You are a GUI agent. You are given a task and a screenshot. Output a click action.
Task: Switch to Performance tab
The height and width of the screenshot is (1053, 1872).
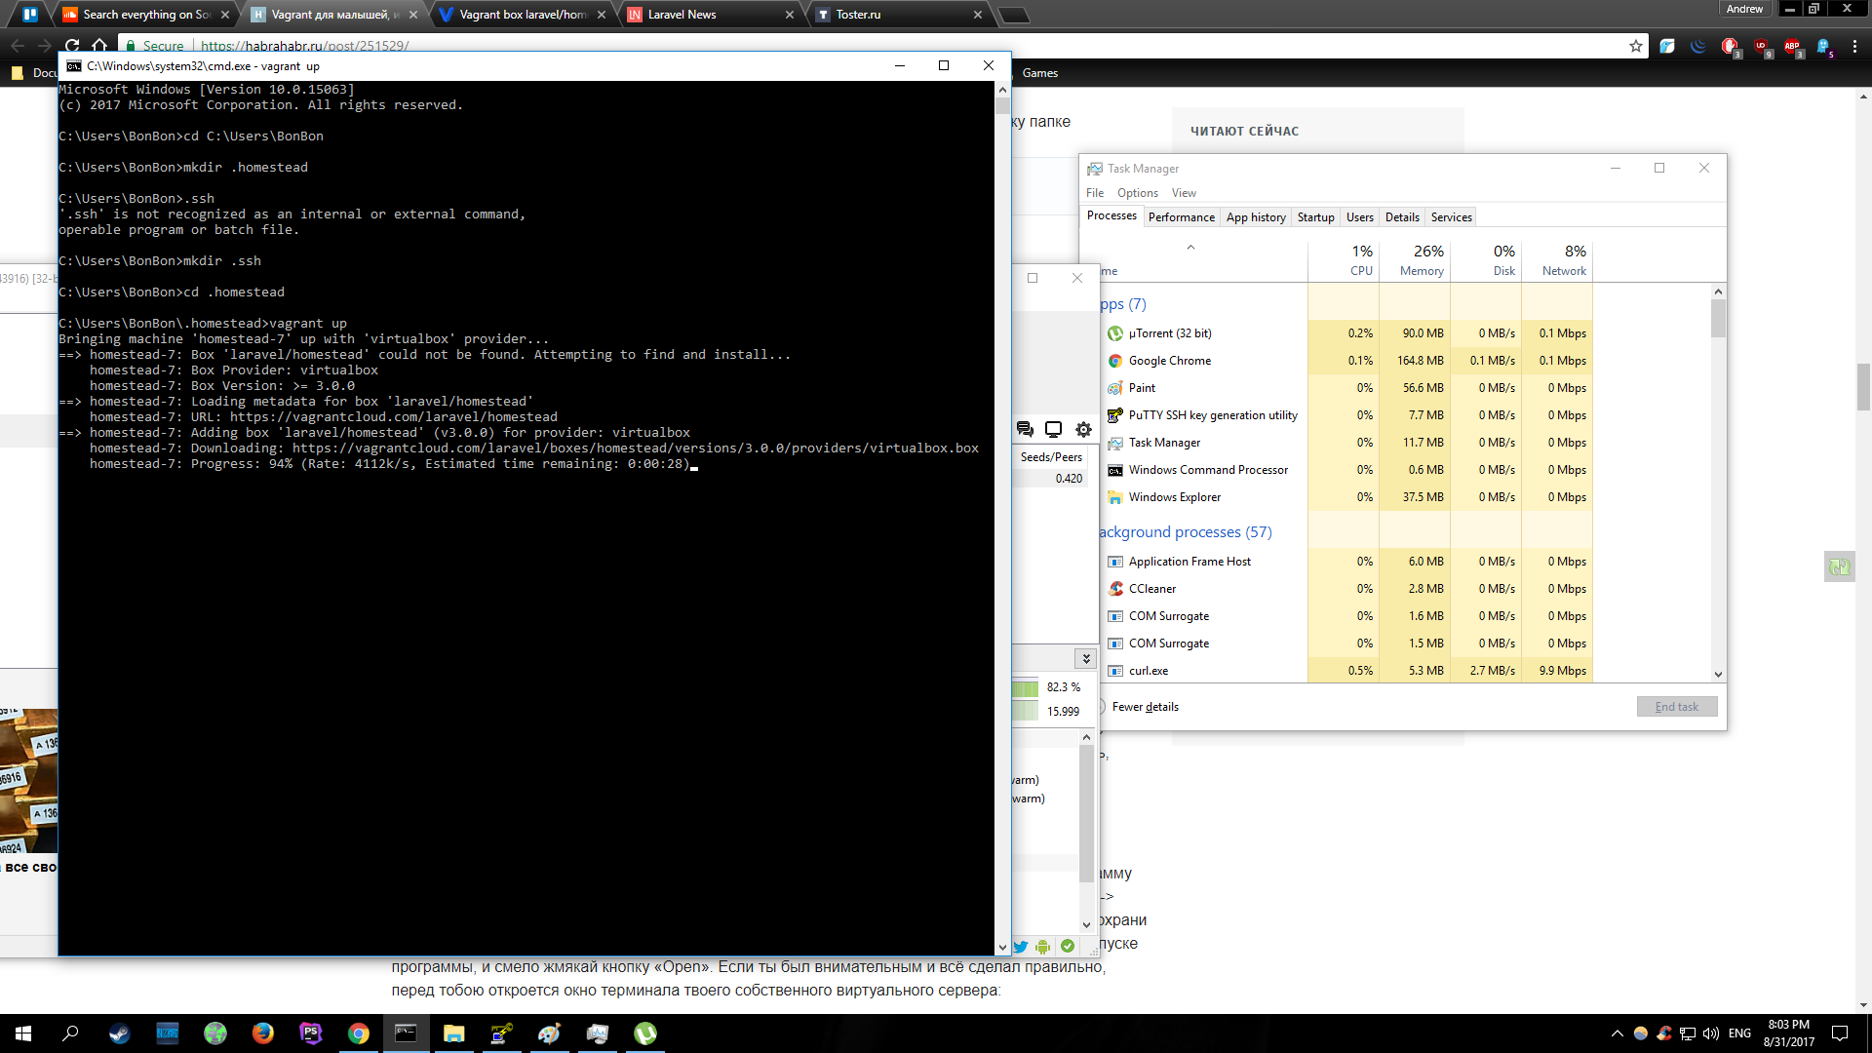(1181, 217)
